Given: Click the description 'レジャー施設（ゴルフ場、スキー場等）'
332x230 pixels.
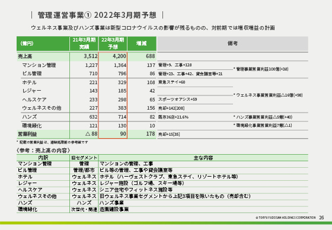Looking at the screenshot, I should coord(142,183).
